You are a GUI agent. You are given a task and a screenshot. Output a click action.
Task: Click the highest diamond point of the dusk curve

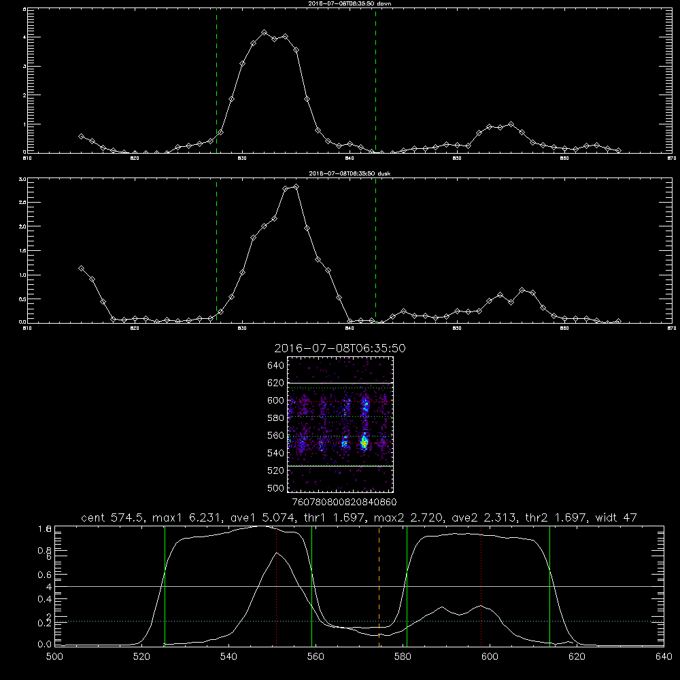click(x=296, y=187)
